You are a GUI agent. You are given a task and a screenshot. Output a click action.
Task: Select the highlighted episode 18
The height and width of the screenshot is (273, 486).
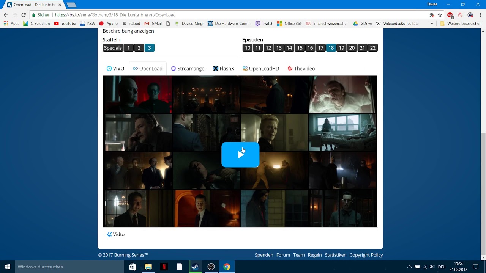point(331,48)
